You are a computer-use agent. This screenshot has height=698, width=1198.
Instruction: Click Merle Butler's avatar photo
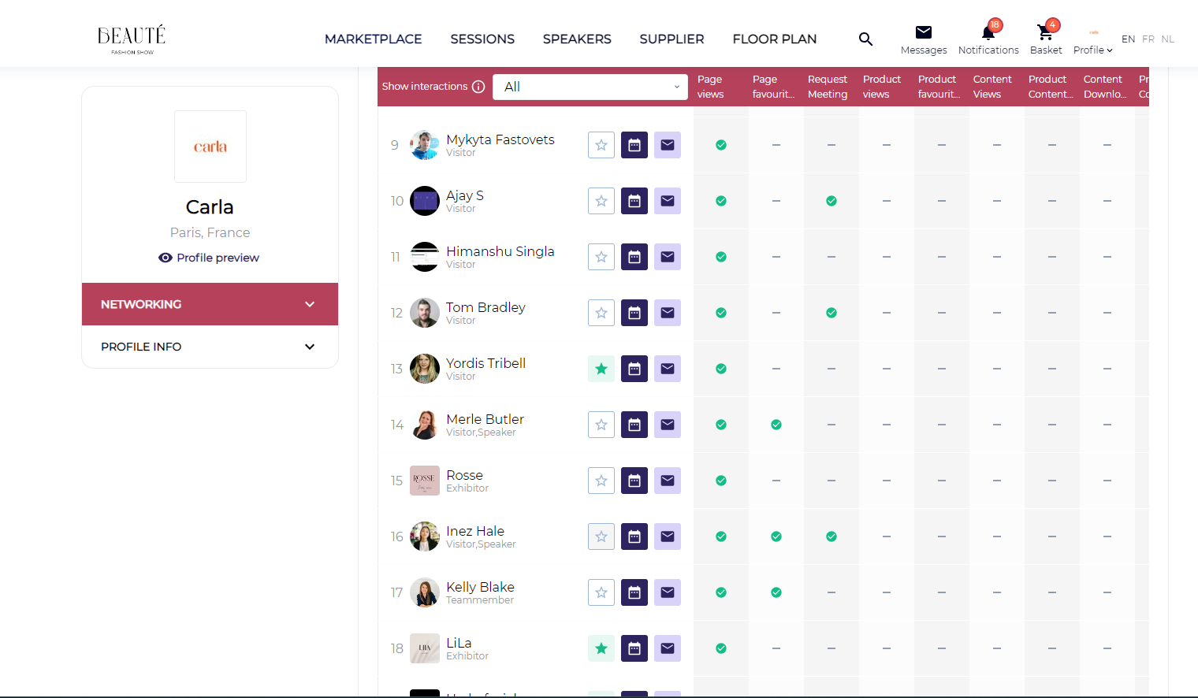coord(425,425)
